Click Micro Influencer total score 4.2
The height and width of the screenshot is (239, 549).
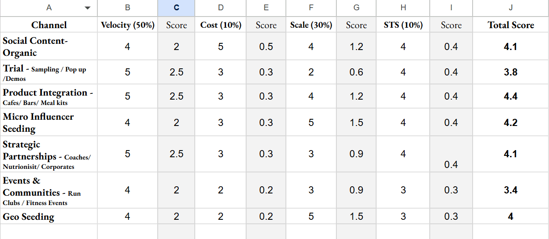tap(511, 123)
